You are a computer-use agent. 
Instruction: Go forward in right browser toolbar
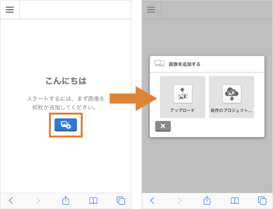pyautogui.click(x=179, y=200)
